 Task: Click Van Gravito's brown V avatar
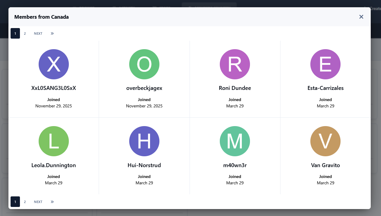tap(325, 141)
